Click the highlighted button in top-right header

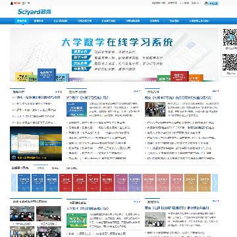click(211, 3)
